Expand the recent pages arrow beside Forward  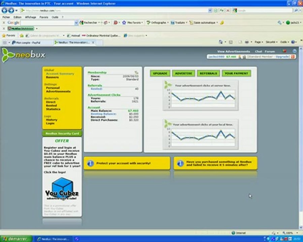click(x=16, y=10)
